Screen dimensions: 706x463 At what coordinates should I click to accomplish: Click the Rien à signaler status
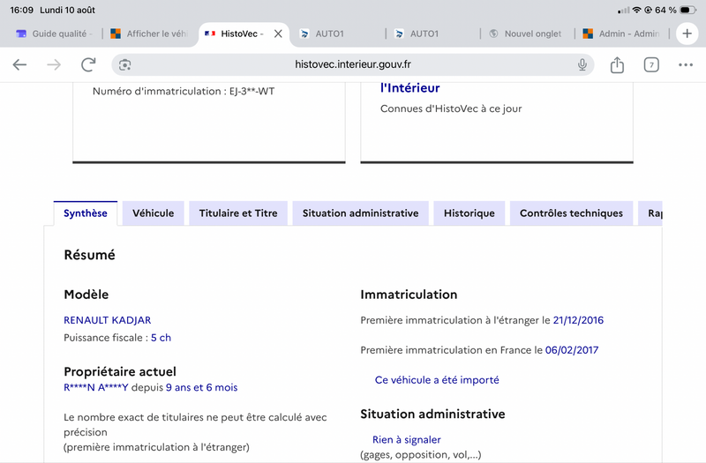(407, 439)
